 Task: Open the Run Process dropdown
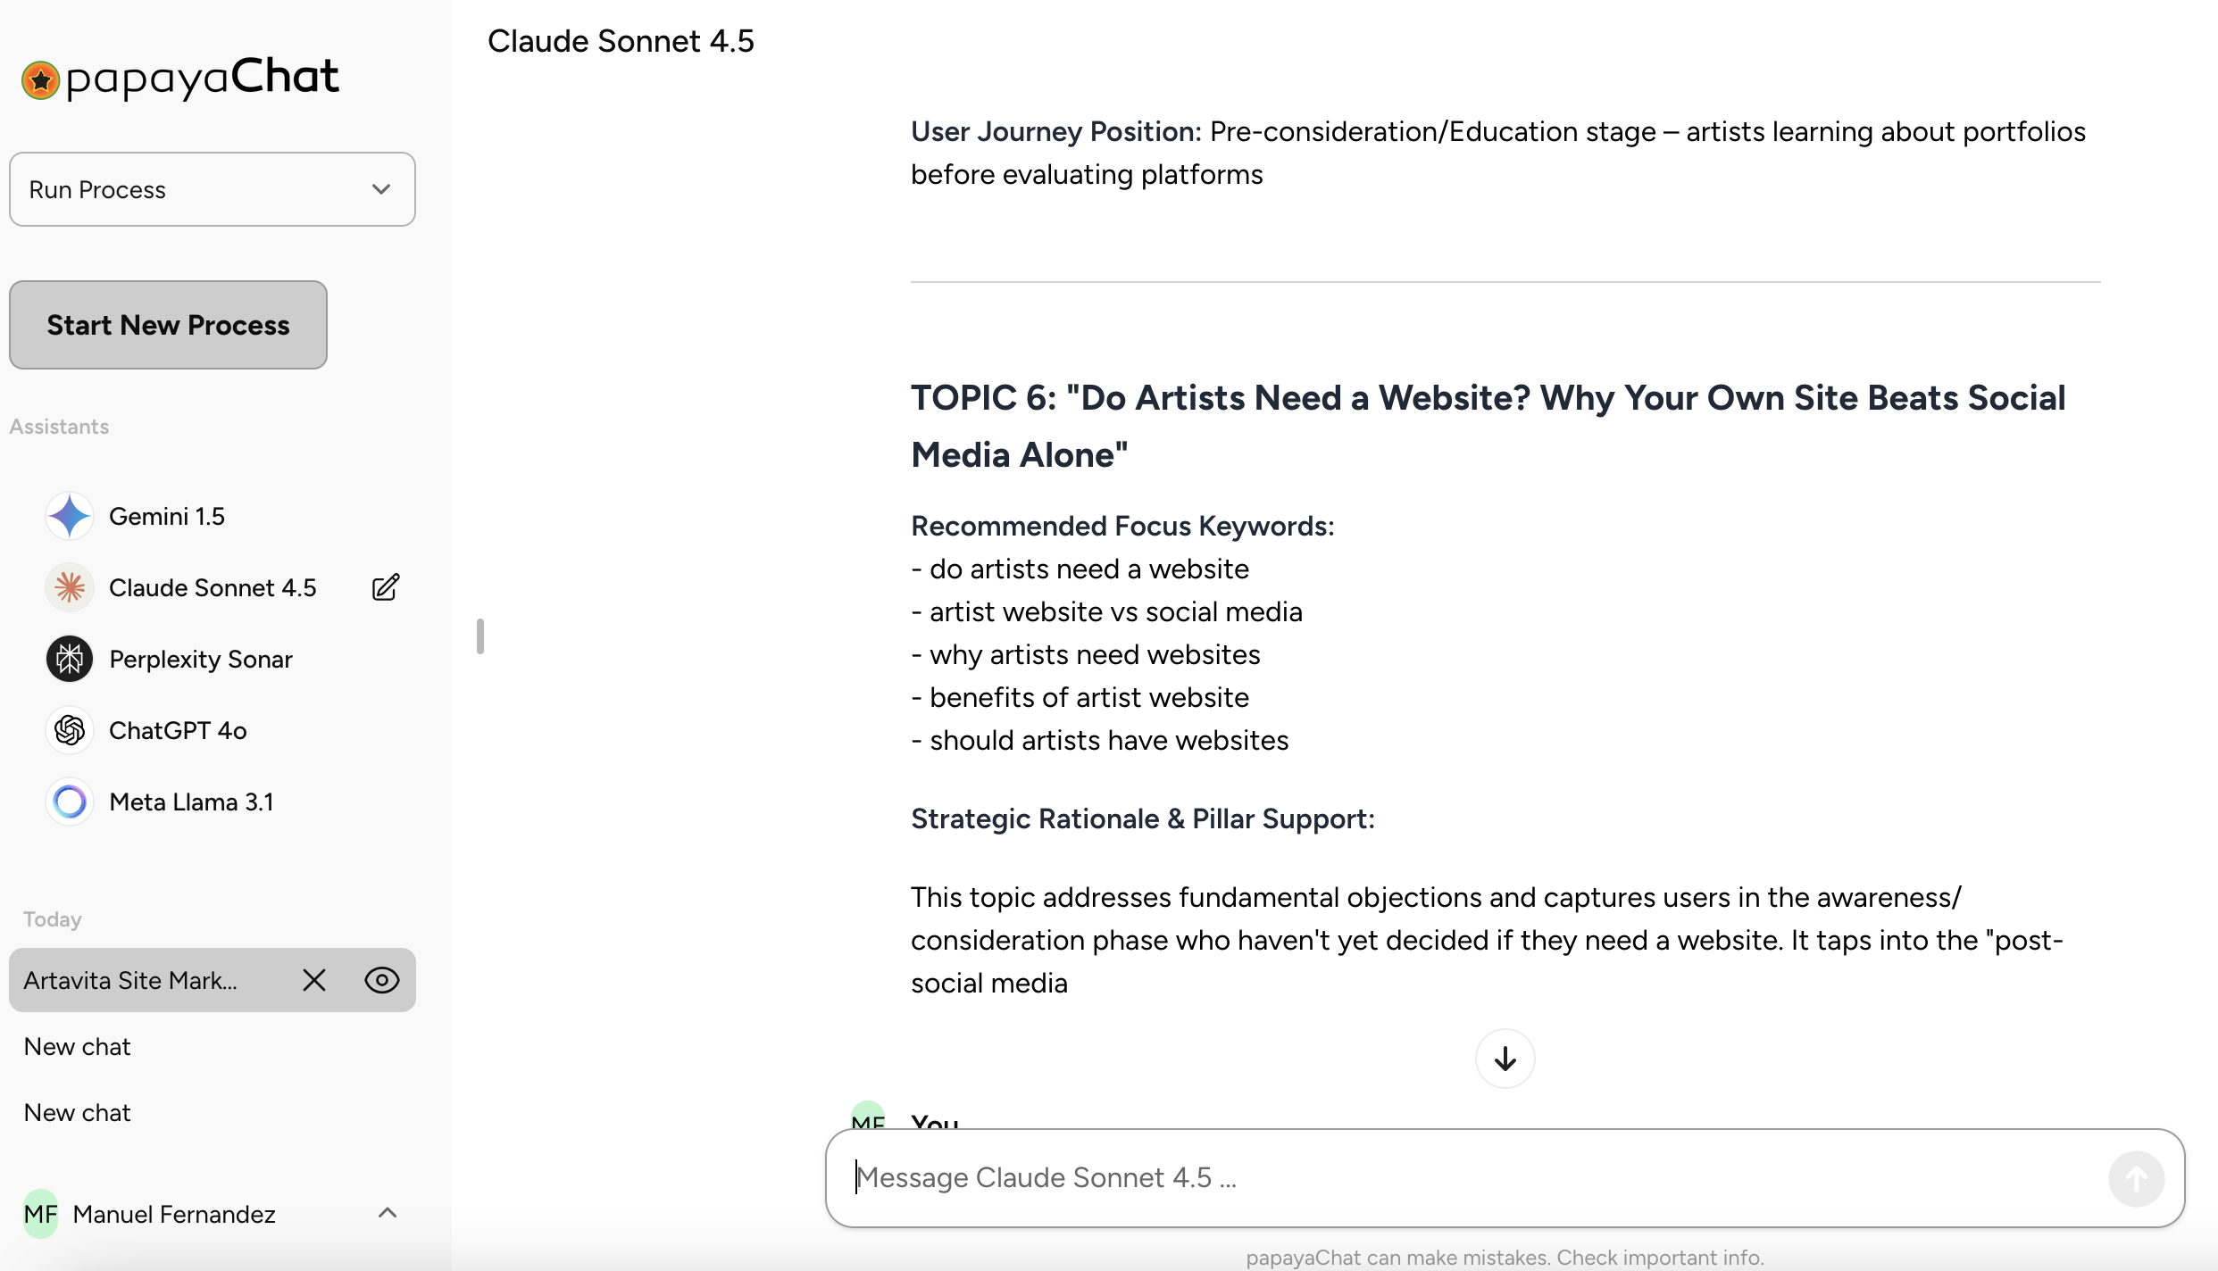pos(212,189)
